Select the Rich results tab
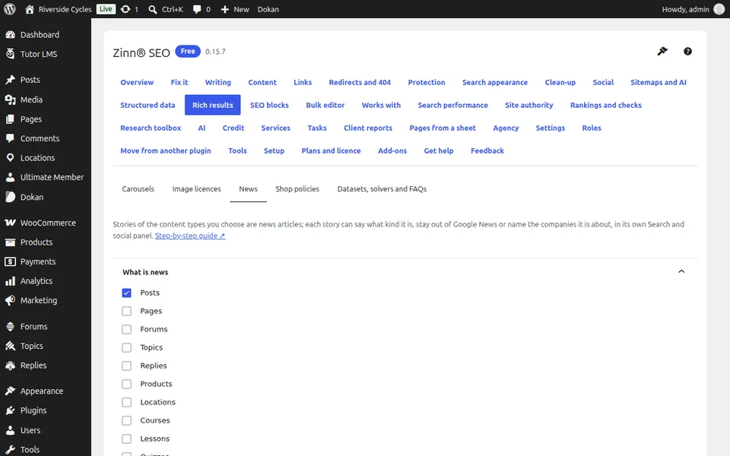This screenshot has height=456, width=730. [213, 105]
